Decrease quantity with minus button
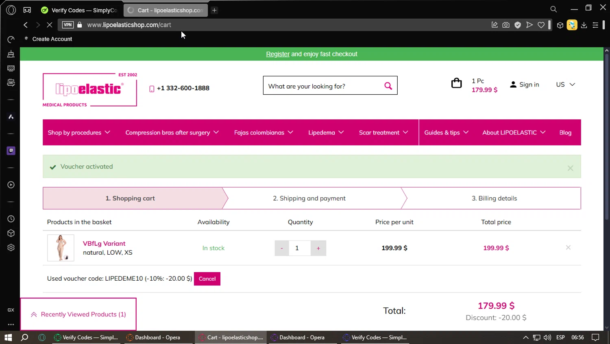The image size is (610, 344). click(281, 248)
